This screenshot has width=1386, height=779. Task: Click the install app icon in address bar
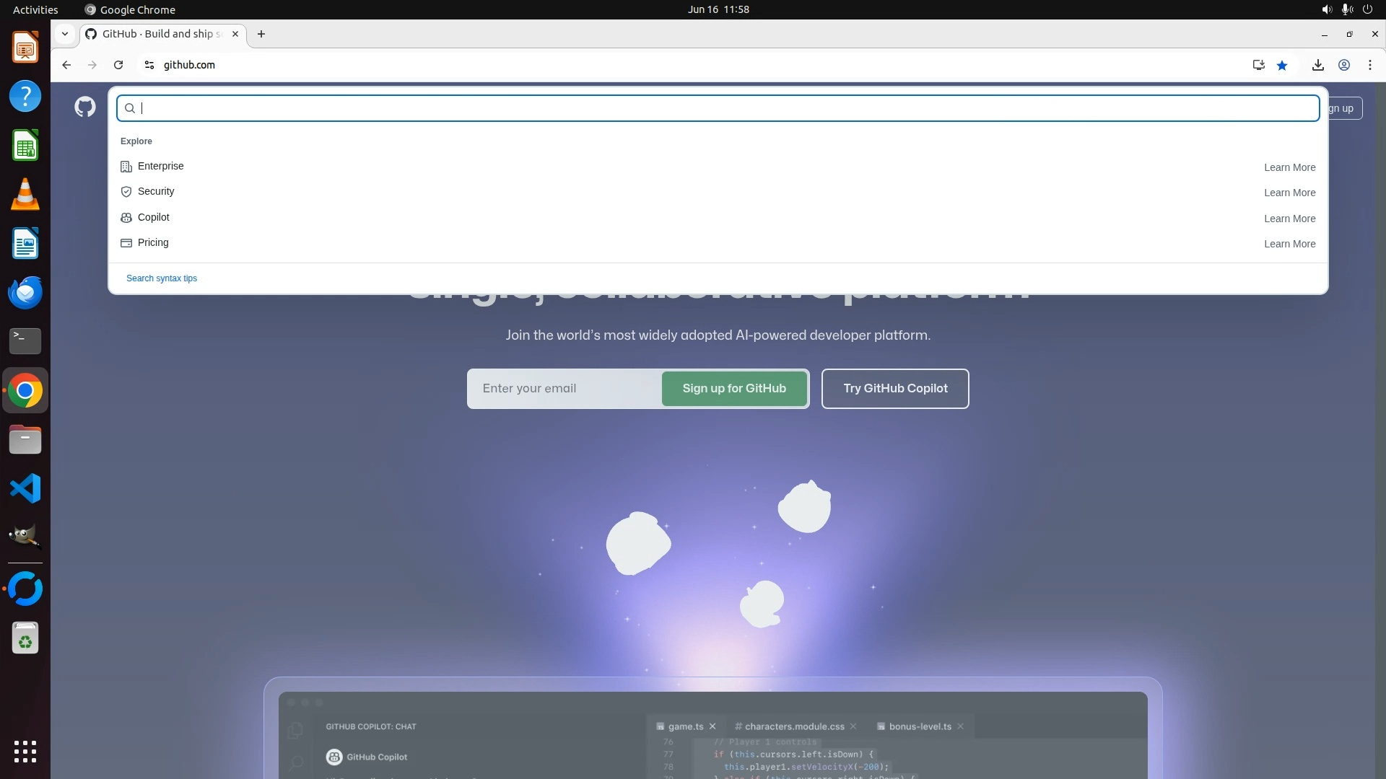click(1258, 65)
